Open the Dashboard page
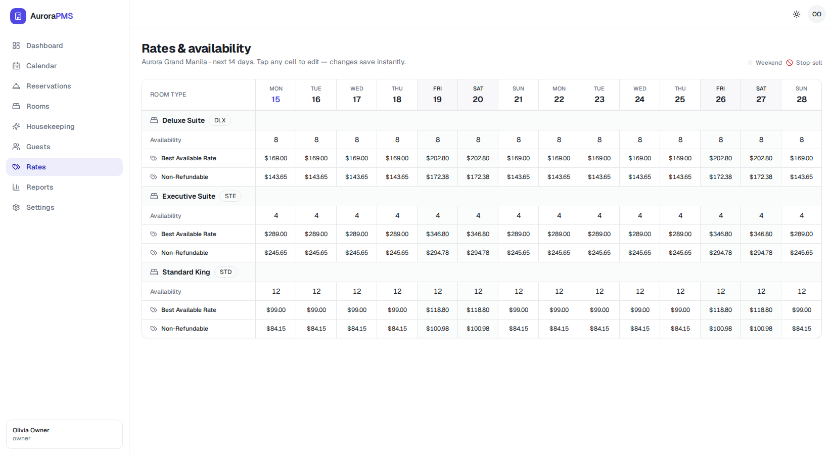This screenshot has width=834, height=455. 64,45
